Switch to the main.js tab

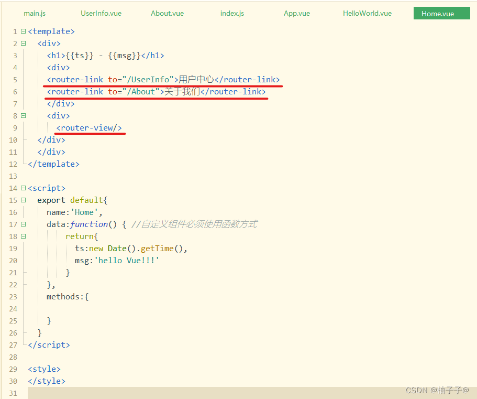pos(35,14)
